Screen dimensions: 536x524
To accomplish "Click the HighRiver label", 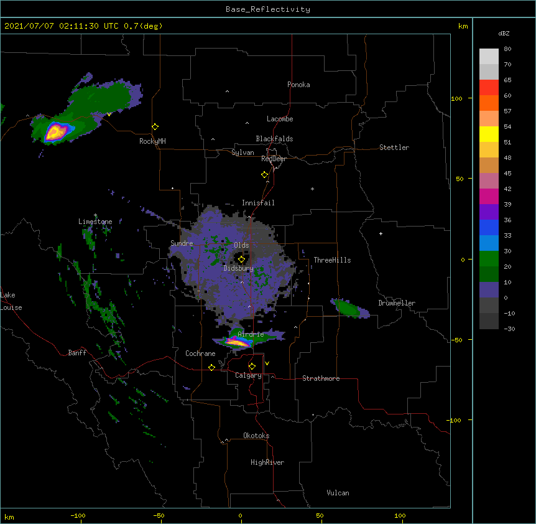I will tap(267, 462).
